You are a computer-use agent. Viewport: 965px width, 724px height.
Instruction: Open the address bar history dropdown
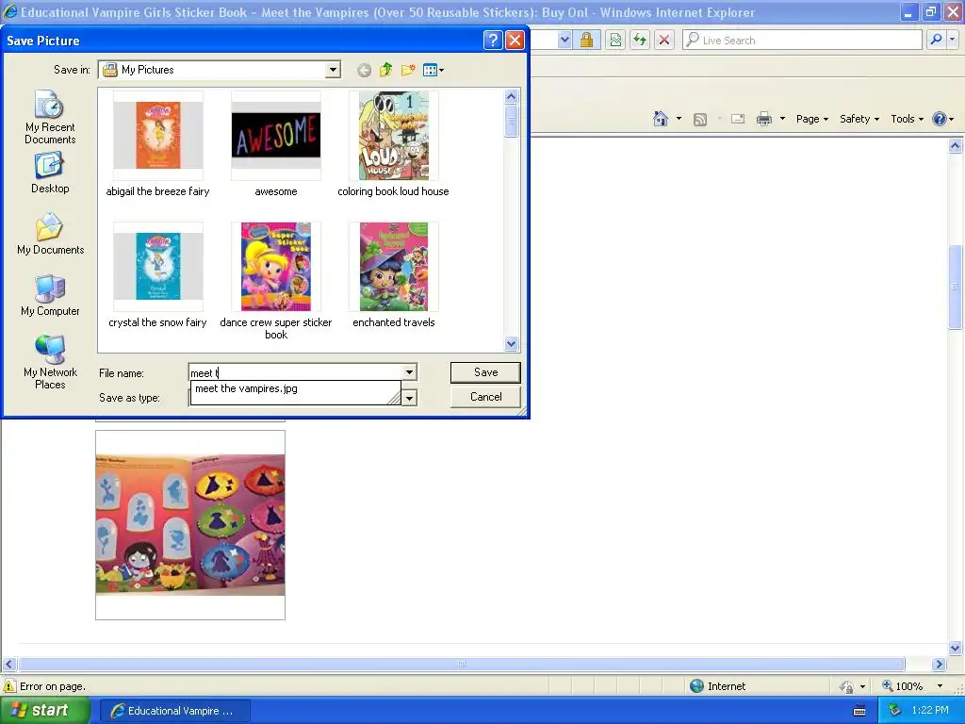pos(564,40)
